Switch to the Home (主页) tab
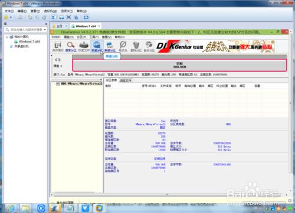The height and width of the screenshot is (213, 295). (60, 26)
